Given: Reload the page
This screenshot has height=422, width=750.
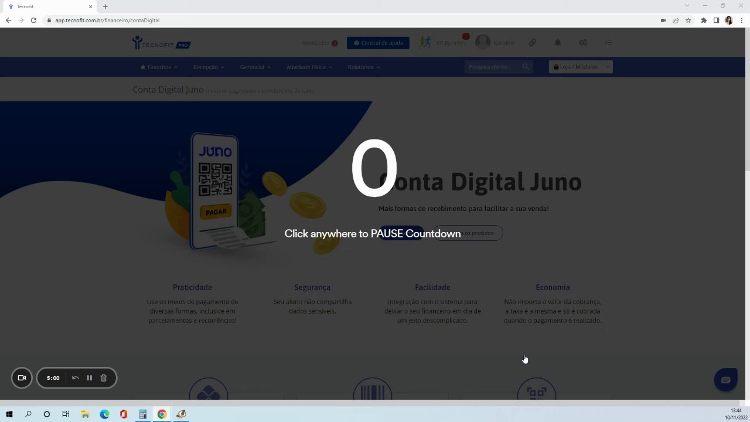Looking at the screenshot, I should tap(34, 21).
